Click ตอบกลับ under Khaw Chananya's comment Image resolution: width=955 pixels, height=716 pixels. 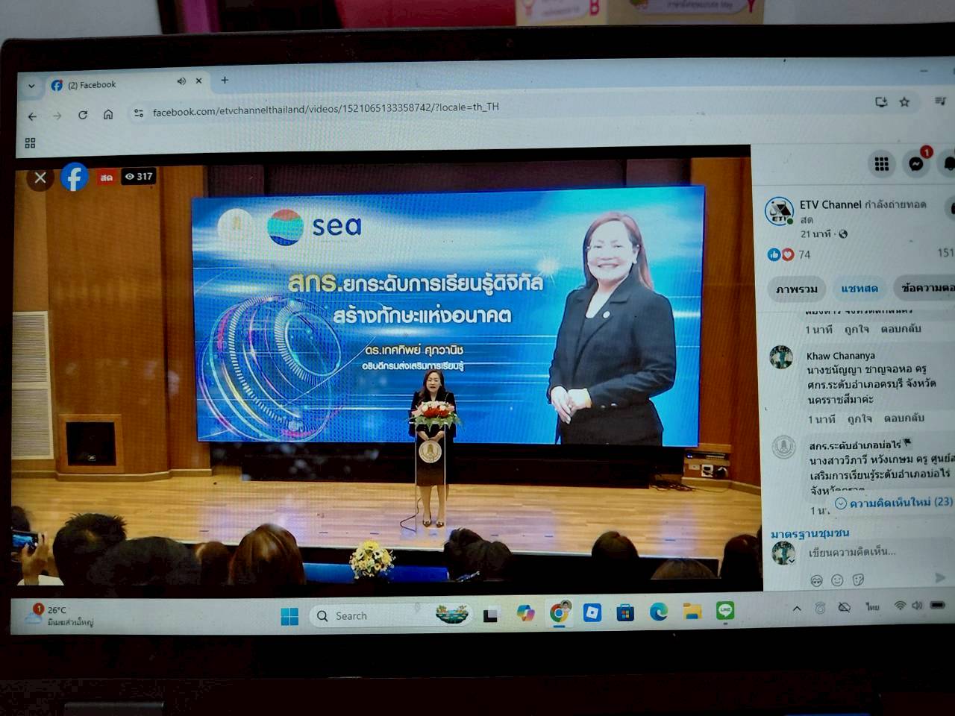coord(904,418)
